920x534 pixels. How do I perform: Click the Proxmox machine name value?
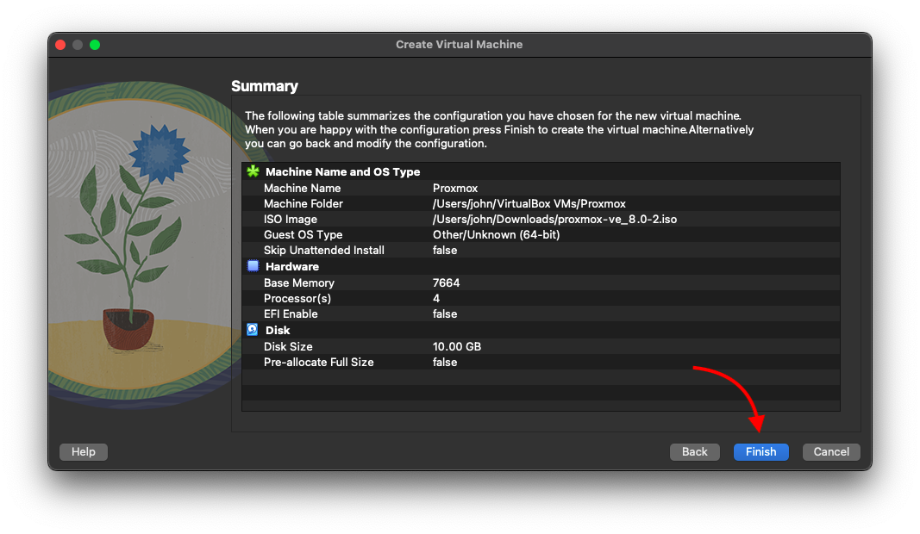pyautogui.click(x=455, y=188)
